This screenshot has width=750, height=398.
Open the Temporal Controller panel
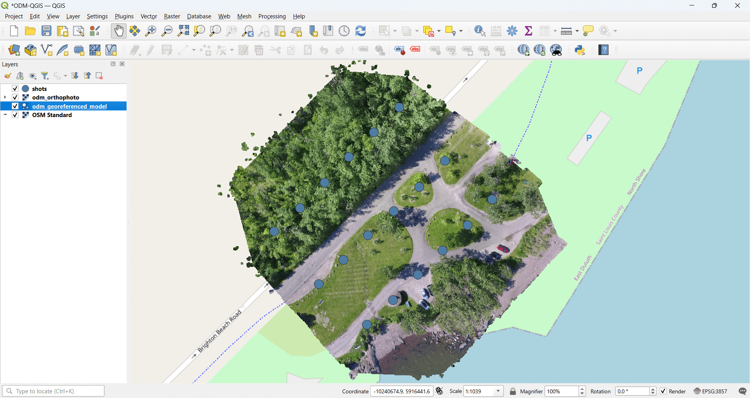click(344, 31)
